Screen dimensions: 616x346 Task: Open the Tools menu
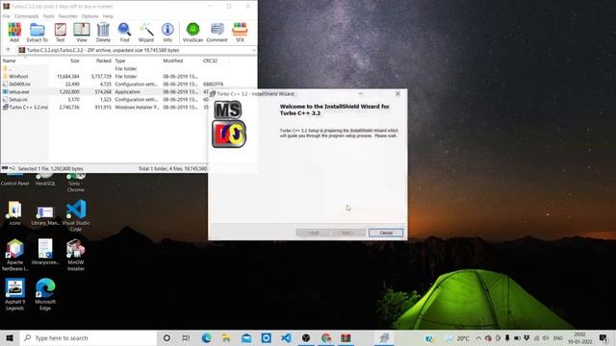tap(49, 16)
